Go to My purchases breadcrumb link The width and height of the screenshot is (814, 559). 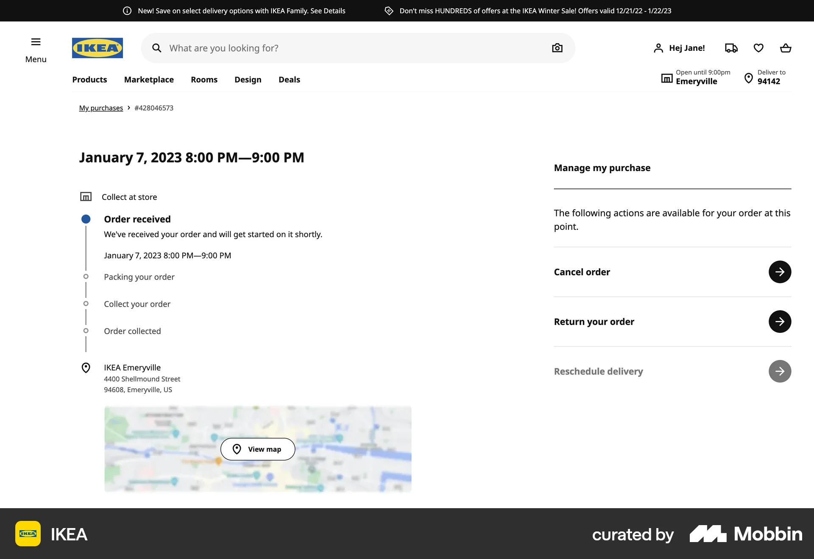(101, 108)
